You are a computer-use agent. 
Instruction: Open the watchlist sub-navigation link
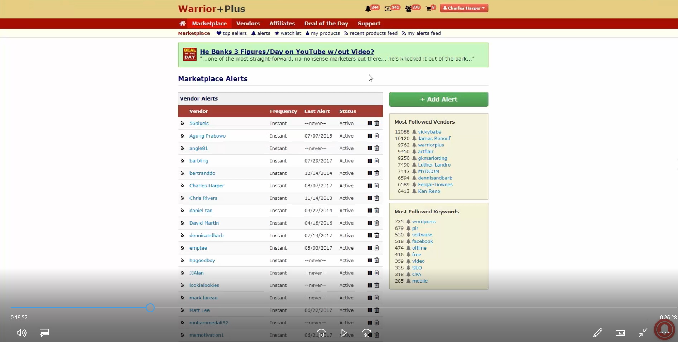tap(288, 33)
